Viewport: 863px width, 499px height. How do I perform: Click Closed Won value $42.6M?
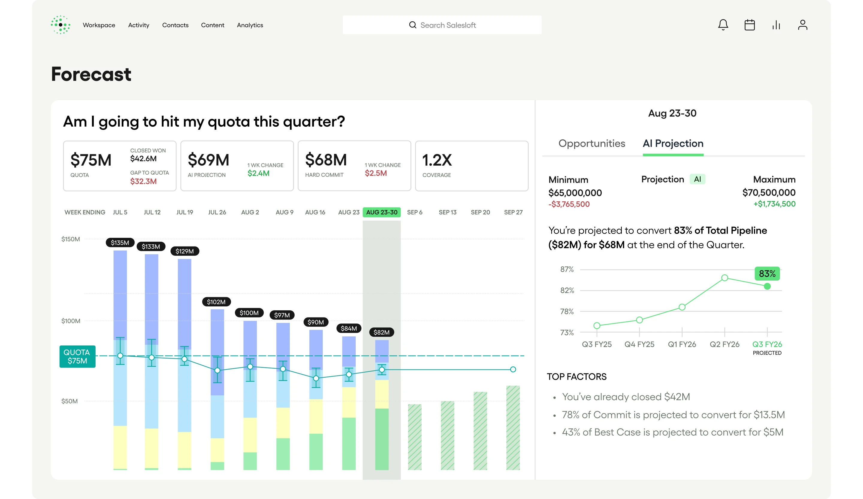pyautogui.click(x=143, y=158)
